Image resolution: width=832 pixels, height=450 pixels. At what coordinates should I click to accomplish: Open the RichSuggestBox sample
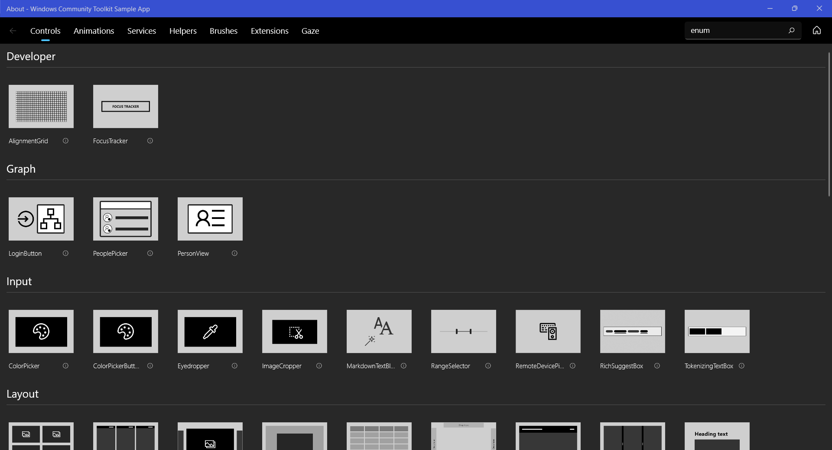point(632,331)
